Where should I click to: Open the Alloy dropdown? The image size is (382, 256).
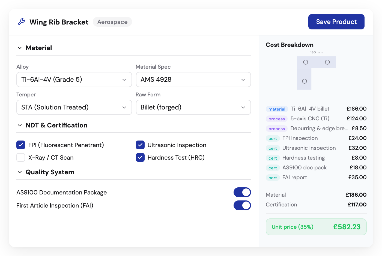coord(74,80)
